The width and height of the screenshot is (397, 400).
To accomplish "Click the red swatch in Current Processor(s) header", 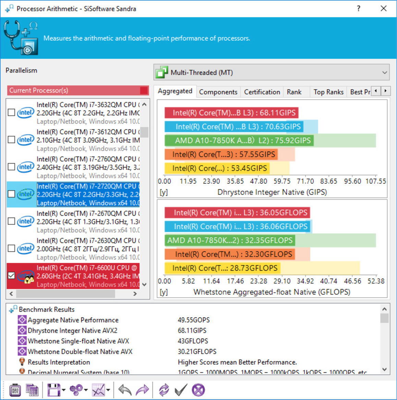I will coord(144,90).
